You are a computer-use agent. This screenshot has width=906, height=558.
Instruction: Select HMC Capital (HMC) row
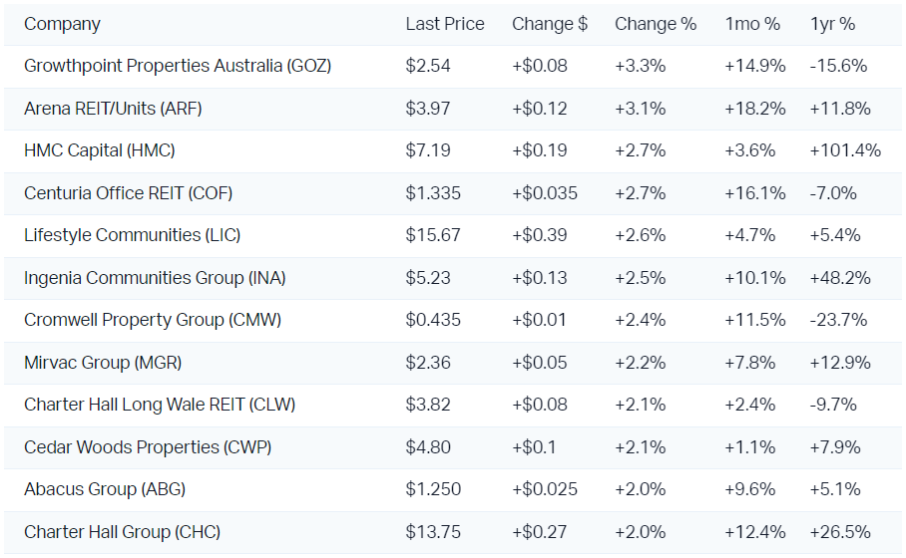pyautogui.click(x=100, y=150)
